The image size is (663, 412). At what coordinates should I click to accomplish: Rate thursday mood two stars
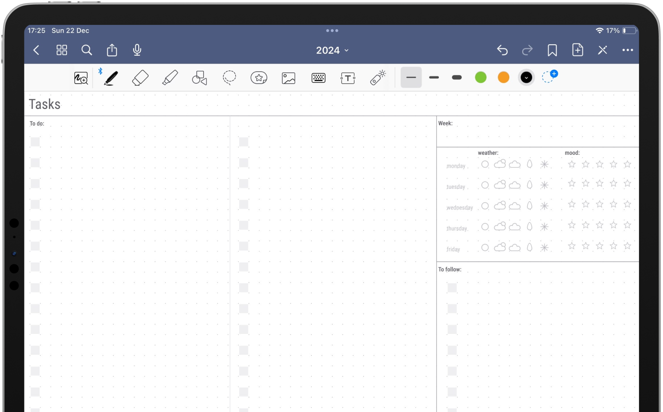tap(586, 225)
